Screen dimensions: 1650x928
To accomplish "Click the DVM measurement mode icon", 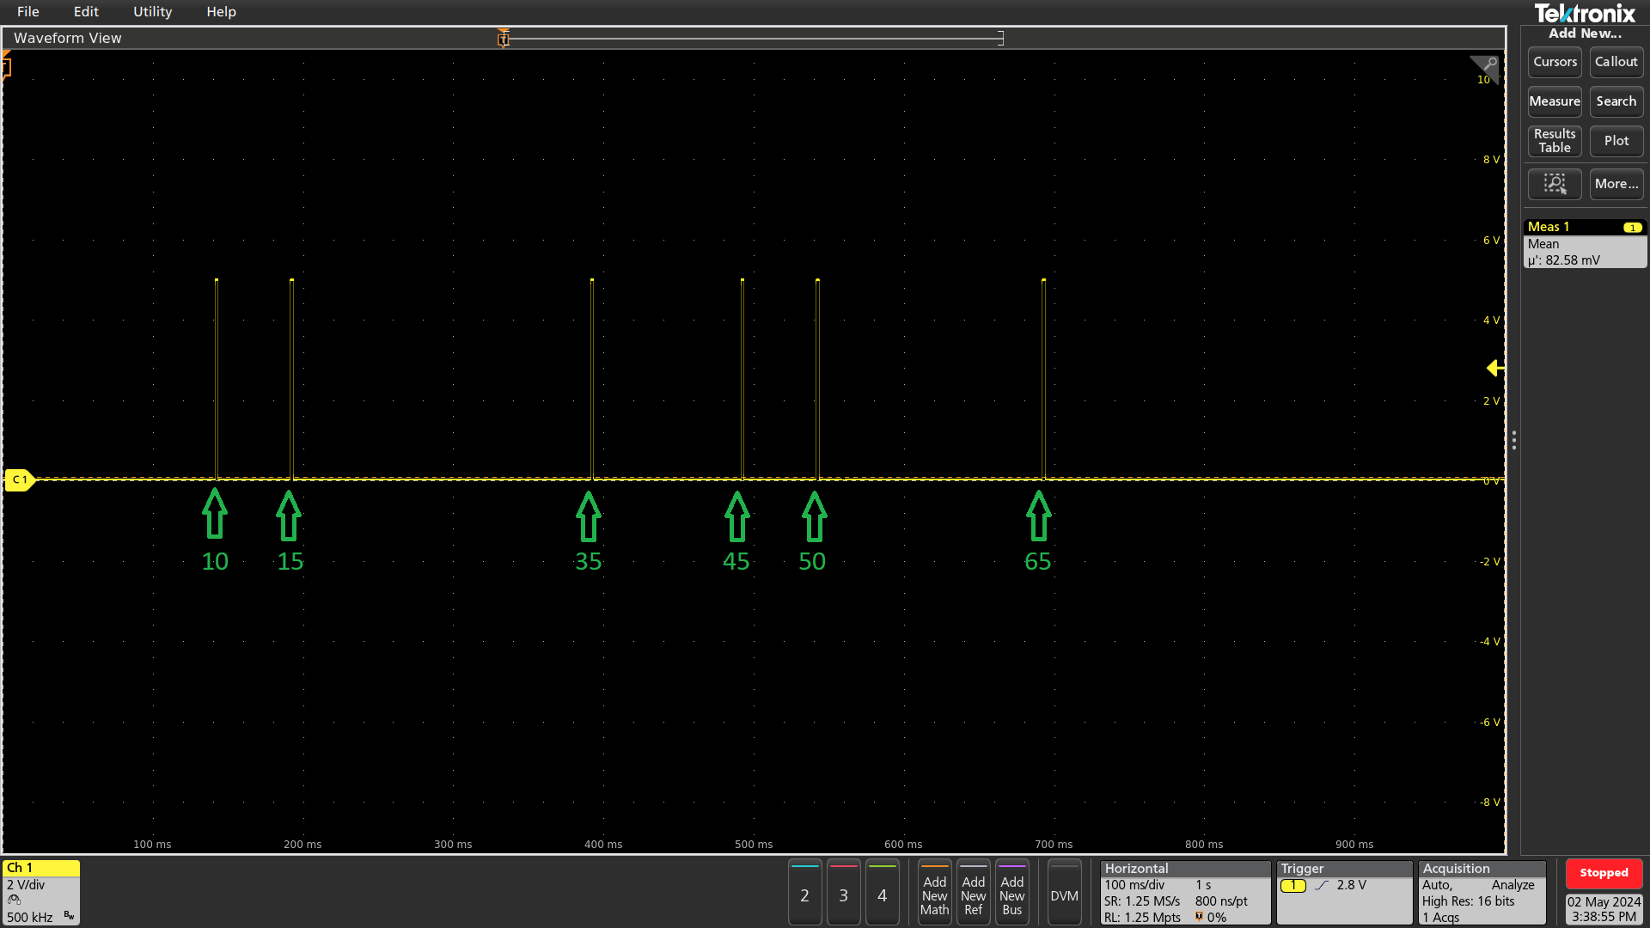I will [1064, 894].
